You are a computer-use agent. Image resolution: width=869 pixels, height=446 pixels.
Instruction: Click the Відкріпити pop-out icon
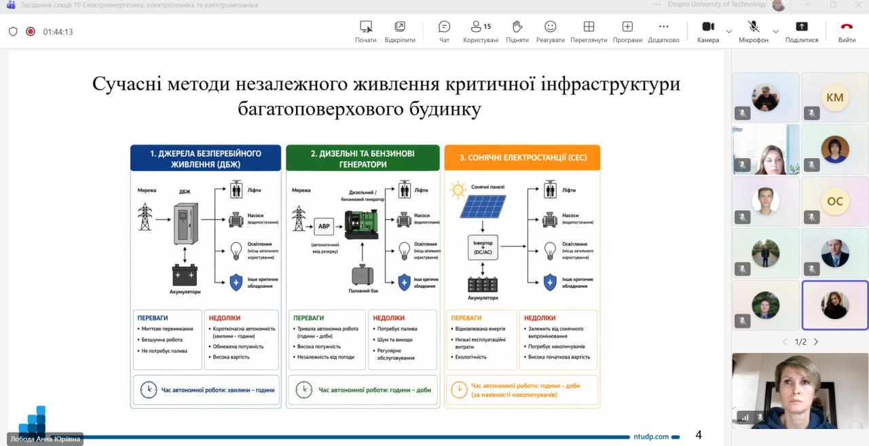[400, 31]
